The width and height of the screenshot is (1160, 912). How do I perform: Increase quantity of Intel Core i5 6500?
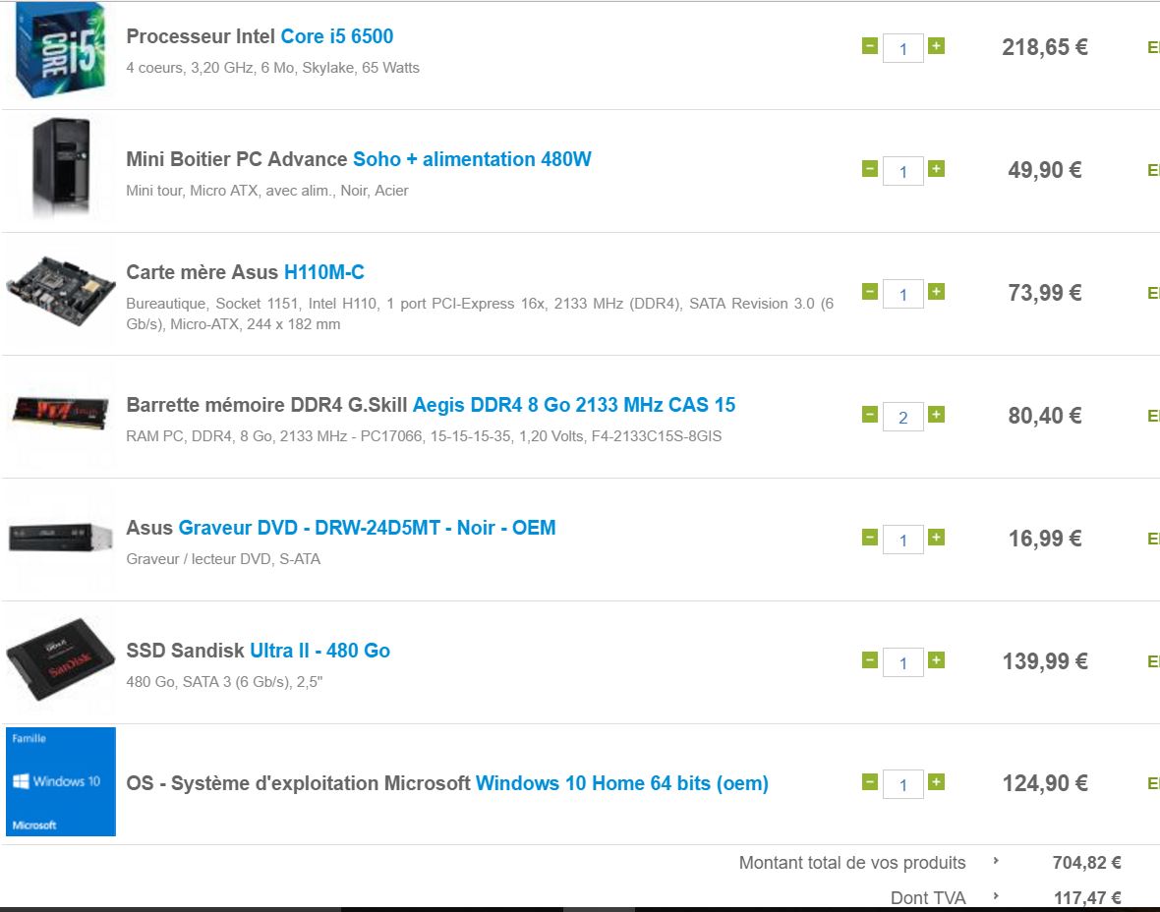(936, 46)
